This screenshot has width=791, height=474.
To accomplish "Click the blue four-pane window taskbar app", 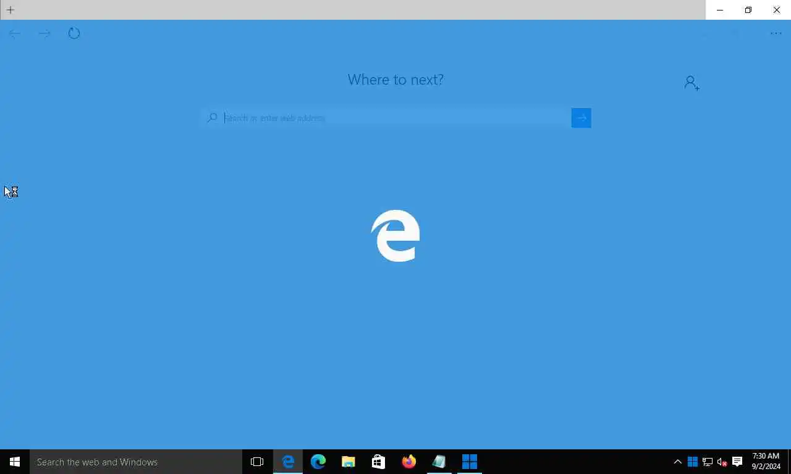I will click(x=470, y=462).
